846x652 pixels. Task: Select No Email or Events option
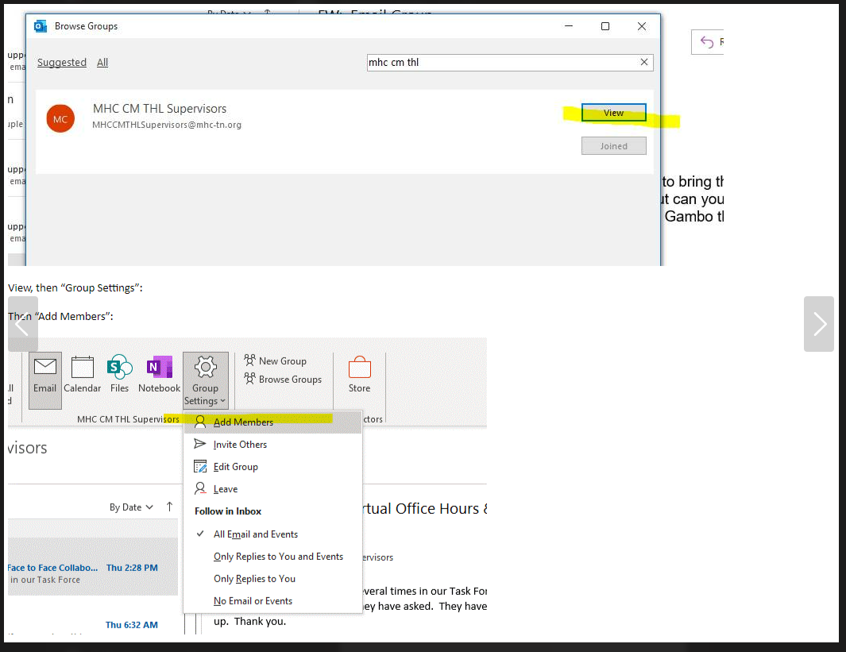pyautogui.click(x=272, y=600)
